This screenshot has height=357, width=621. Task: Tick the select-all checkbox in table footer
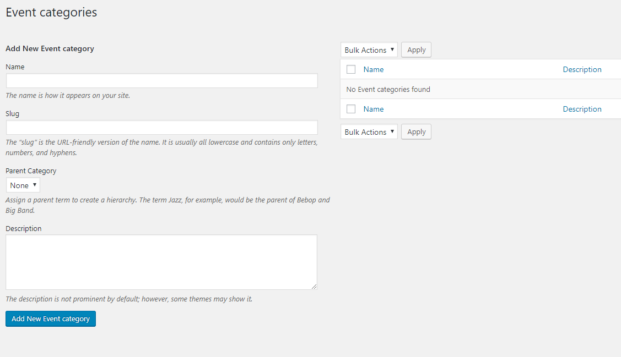tap(351, 109)
